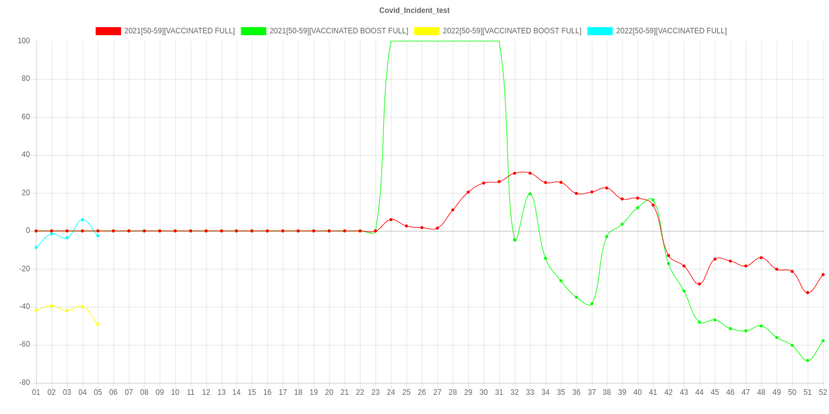Click the cyan 2022 VACCINATED FULL legend swatch
This screenshot has width=829, height=414.
(x=600, y=31)
